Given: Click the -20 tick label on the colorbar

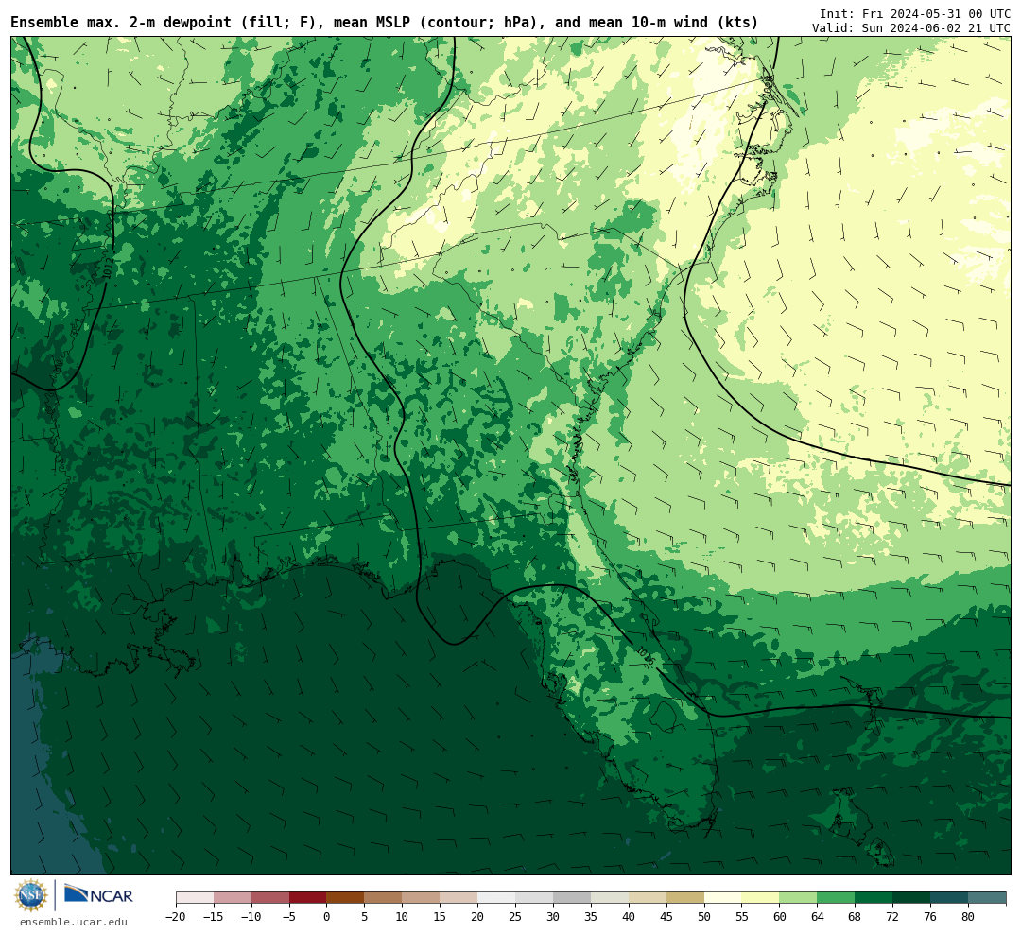Looking at the screenshot, I should click(x=176, y=917).
